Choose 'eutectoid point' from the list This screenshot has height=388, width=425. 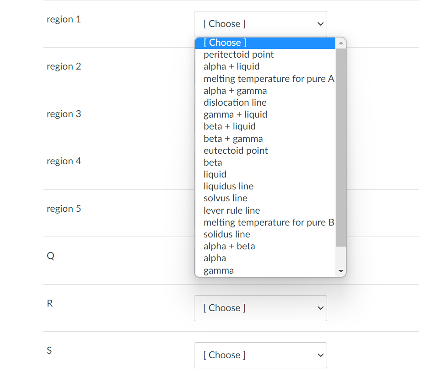pos(265,151)
